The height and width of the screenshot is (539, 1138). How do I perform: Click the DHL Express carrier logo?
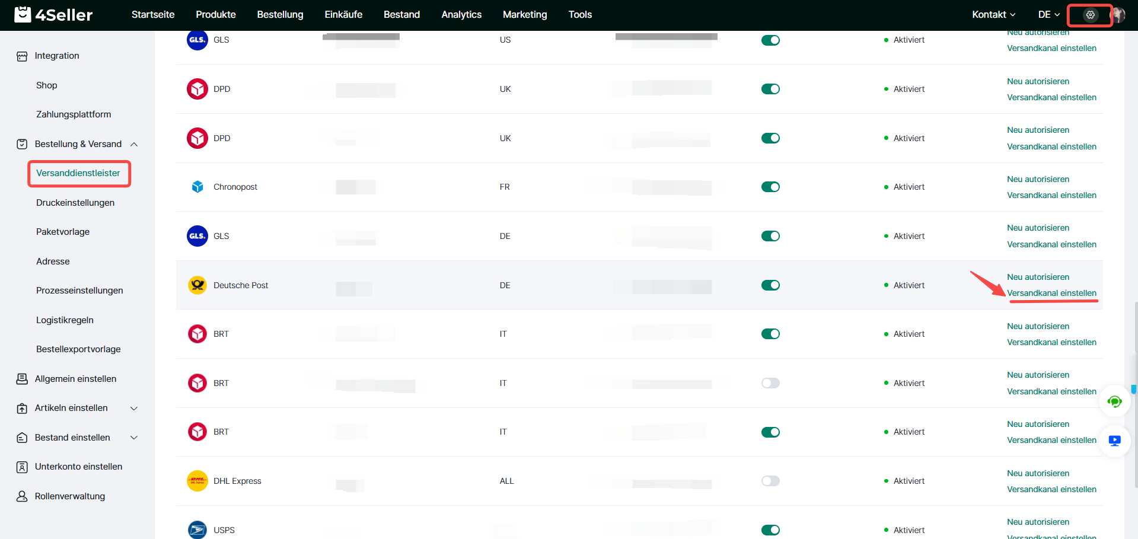[197, 481]
